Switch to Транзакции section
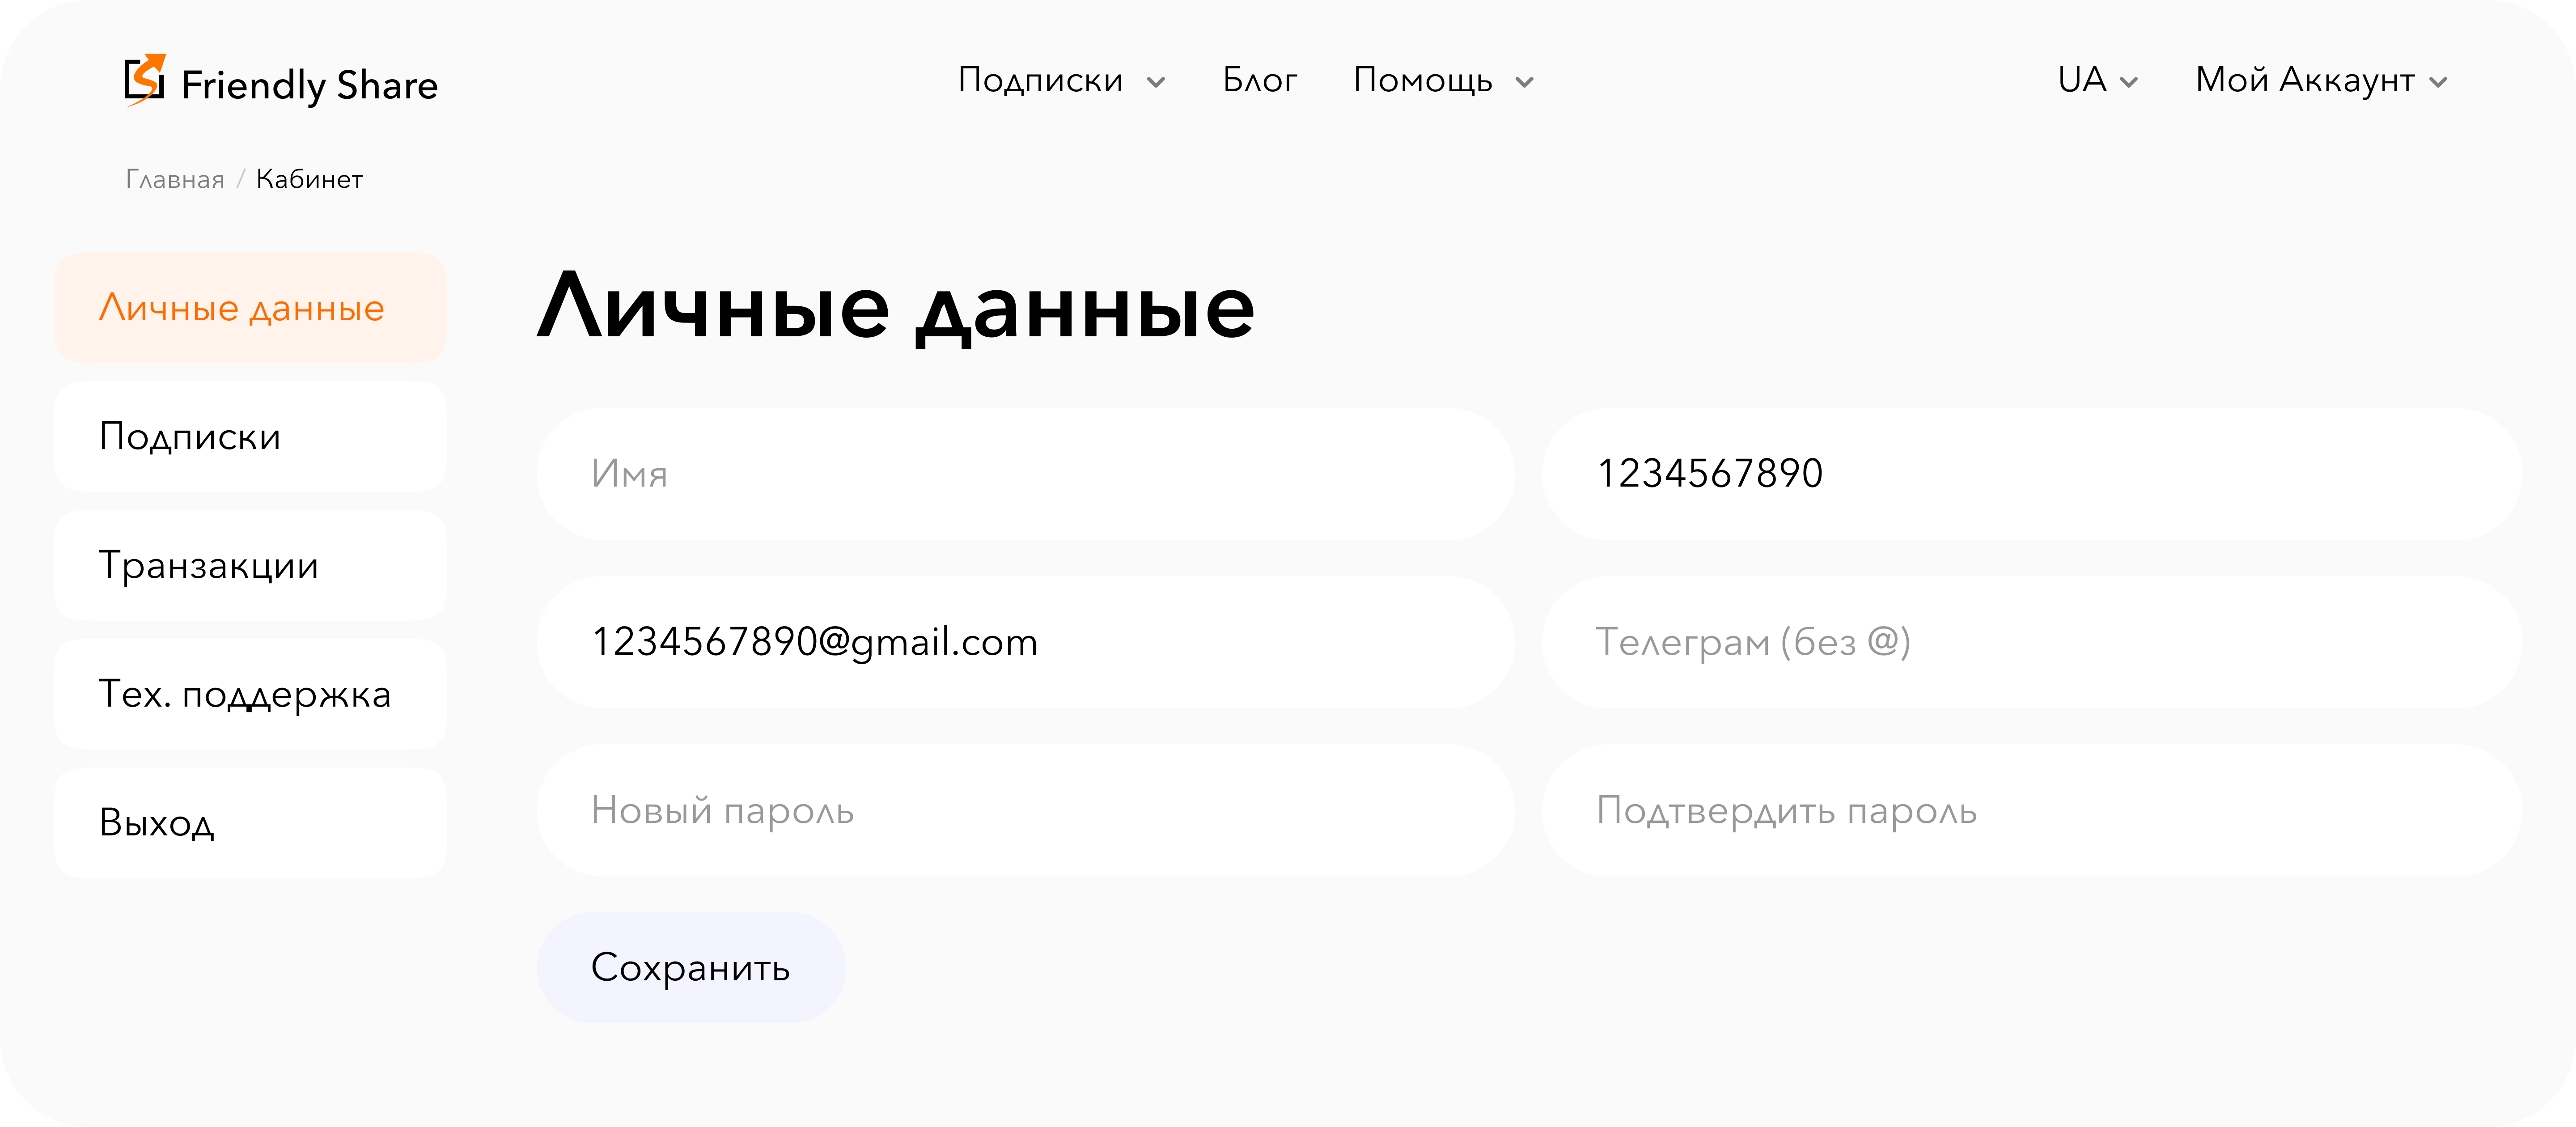2576x1127 pixels. coord(250,565)
